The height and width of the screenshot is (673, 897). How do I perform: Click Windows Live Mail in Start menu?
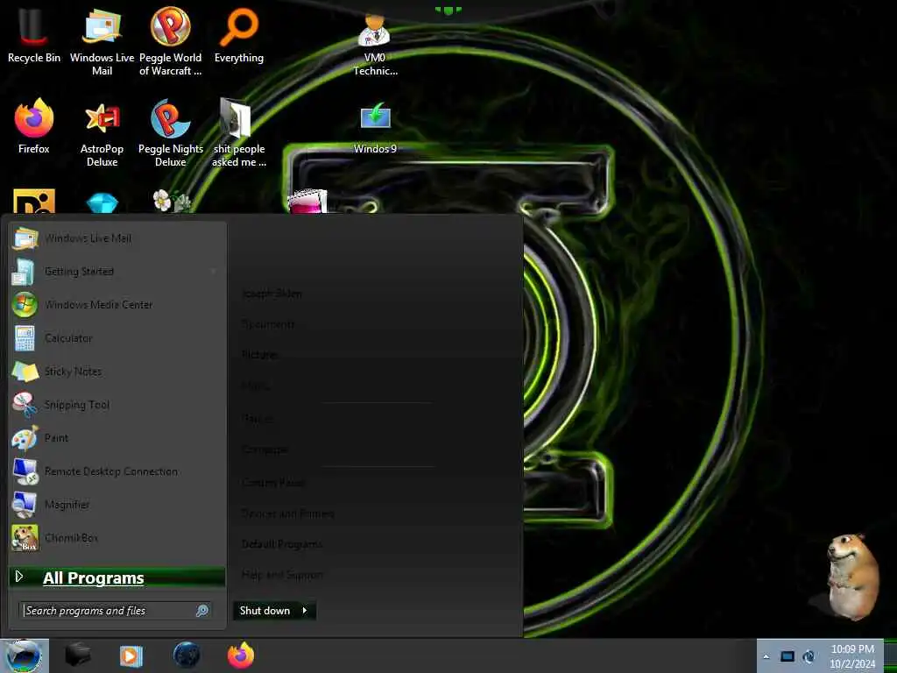(x=117, y=238)
